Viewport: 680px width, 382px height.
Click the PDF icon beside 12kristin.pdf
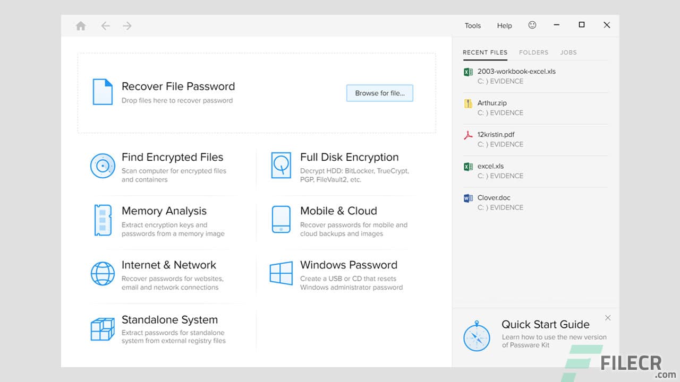click(468, 135)
